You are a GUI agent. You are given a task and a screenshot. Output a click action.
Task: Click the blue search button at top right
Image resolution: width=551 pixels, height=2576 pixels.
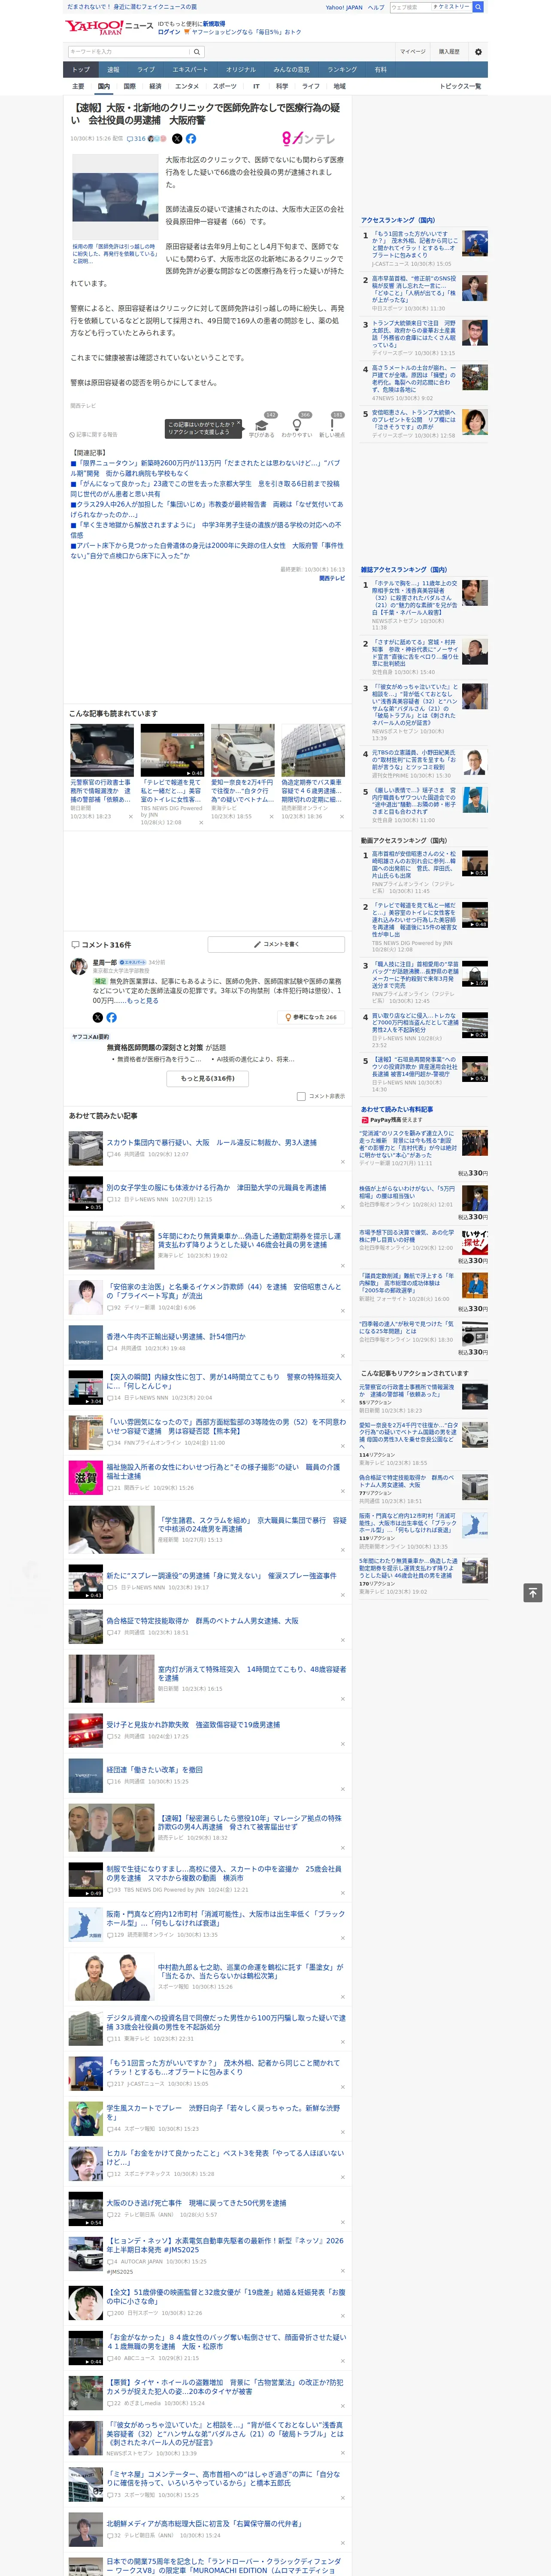478,7
